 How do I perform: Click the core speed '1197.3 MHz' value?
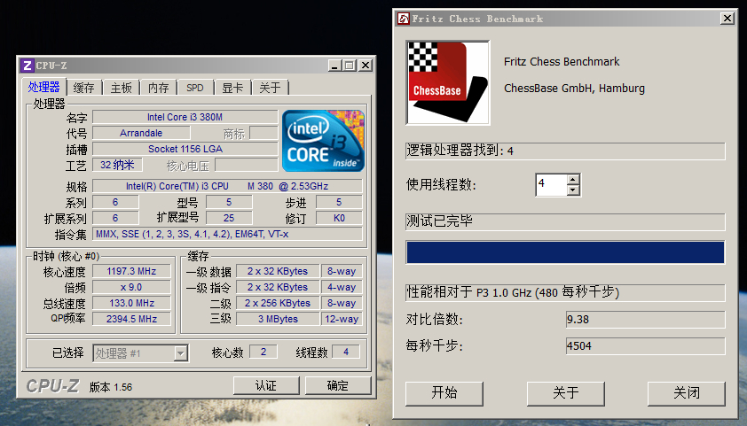point(131,272)
